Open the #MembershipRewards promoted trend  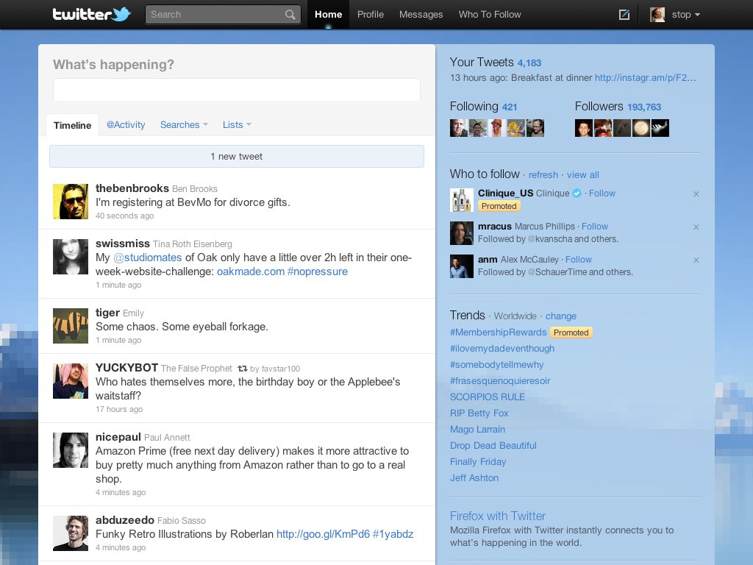click(498, 333)
